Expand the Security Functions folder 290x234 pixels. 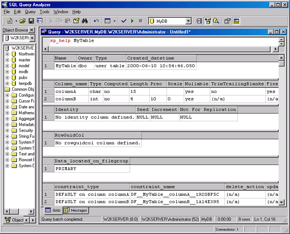coord(7,130)
